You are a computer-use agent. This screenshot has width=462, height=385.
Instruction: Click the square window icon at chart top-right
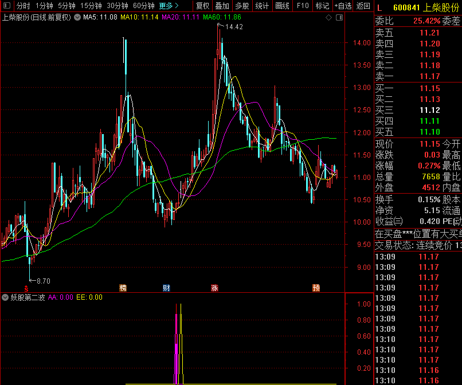point(338,17)
